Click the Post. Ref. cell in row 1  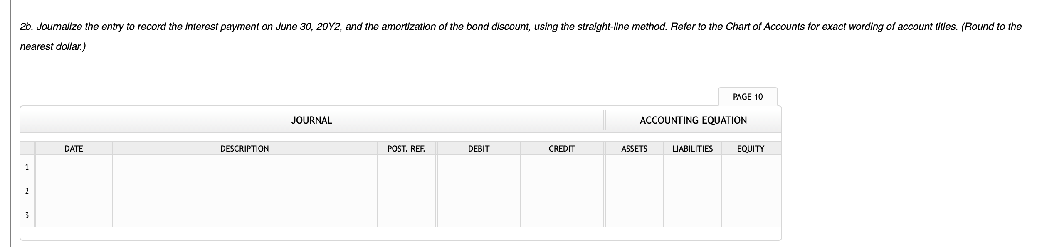(x=405, y=167)
